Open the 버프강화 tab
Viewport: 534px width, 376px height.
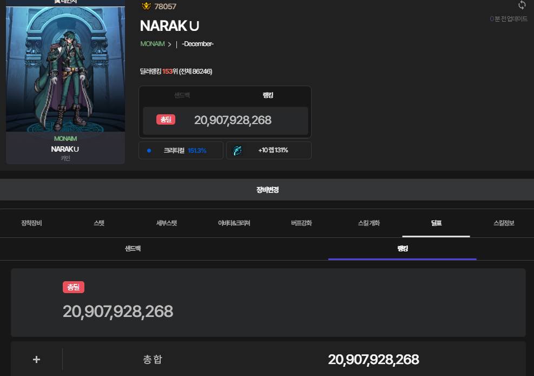[x=301, y=223]
